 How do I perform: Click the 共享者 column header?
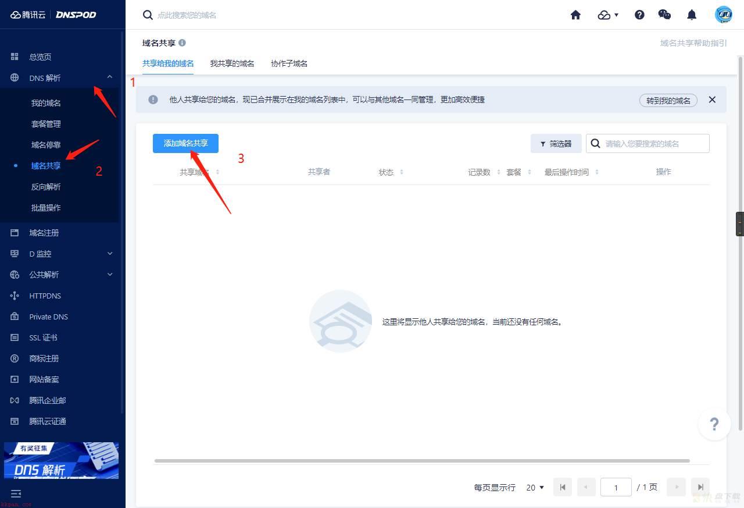[x=319, y=172]
